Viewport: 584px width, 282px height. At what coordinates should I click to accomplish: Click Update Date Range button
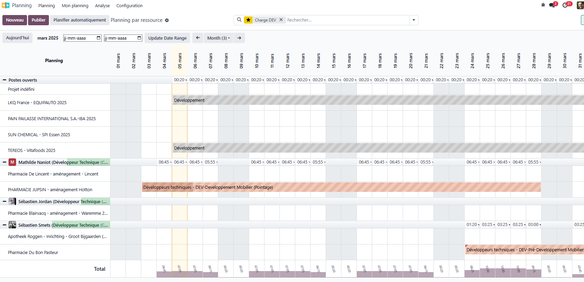pyautogui.click(x=167, y=38)
